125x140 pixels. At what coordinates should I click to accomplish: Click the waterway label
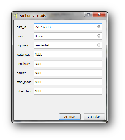pos(23,55)
